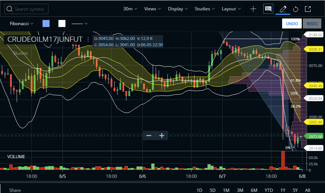Click the refresh/reset chart icon
This screenshot has height=193, width=325.
(295, 9)
